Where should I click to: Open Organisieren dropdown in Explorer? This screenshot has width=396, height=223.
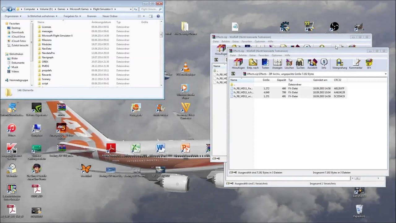click(13, 16)
